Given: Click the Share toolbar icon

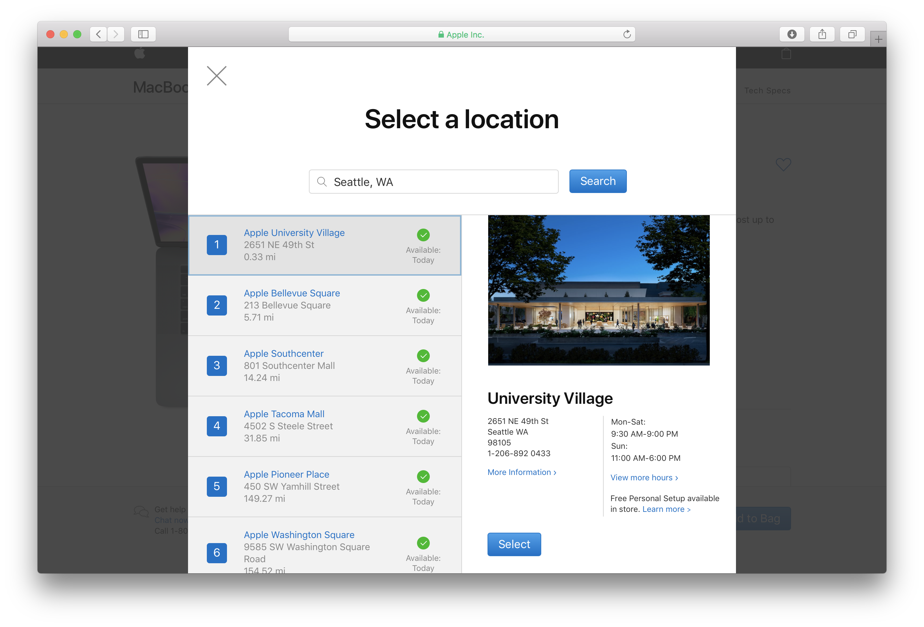Looking at the screenshot, I should (822, 34).
